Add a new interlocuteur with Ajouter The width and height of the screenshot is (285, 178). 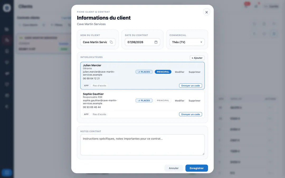point(197,58)
